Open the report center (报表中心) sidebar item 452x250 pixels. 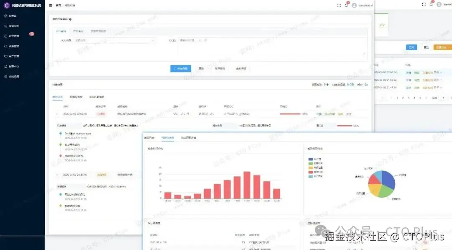click(x=12, y=66)
